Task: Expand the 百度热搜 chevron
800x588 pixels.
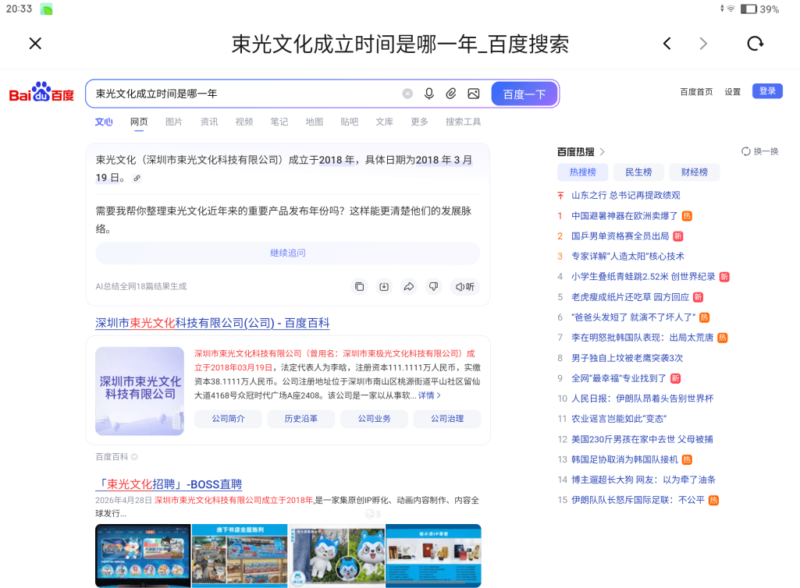Action: coord(602,152)
